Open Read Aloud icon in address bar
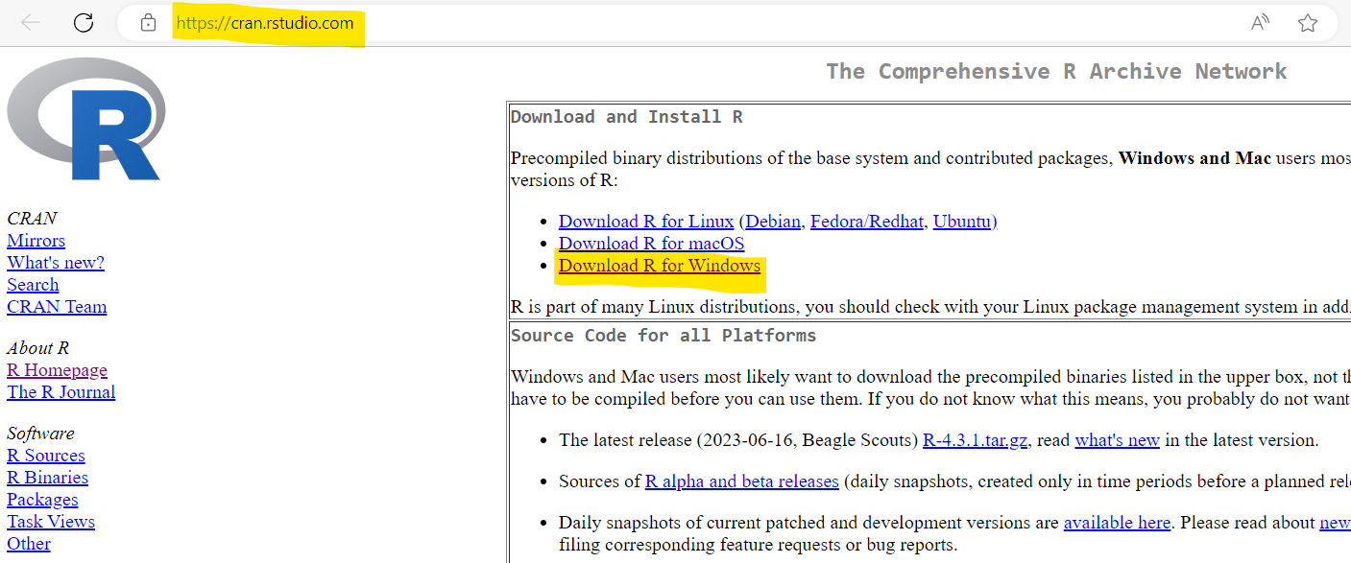 [1261, 23]
